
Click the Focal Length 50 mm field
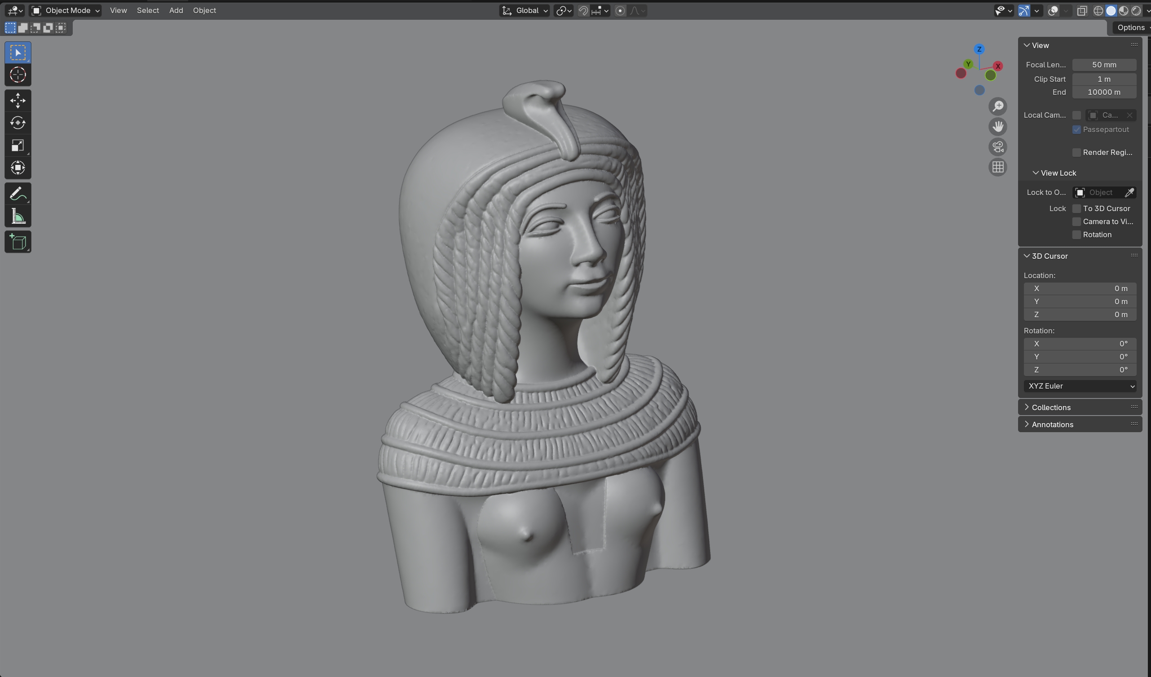1103,65
